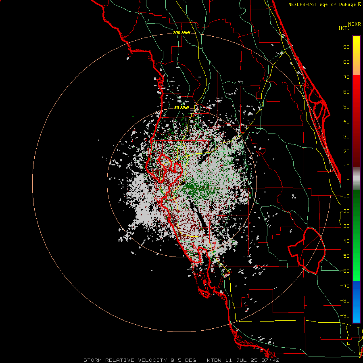Click the positive 30 scale label
This screenshot has height=363, width=363.
click(x=346, y=137)
